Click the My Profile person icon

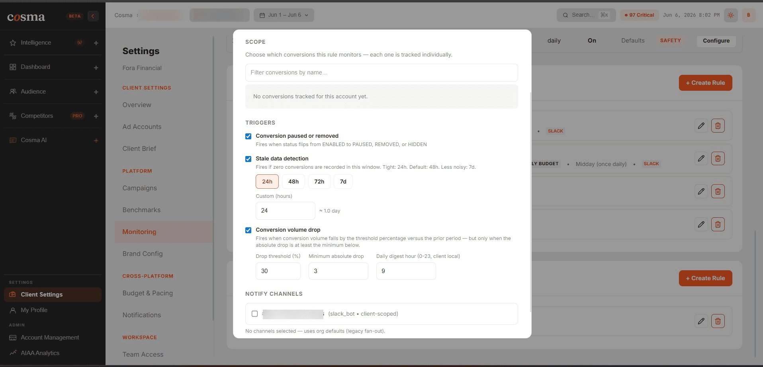point(13,310)
